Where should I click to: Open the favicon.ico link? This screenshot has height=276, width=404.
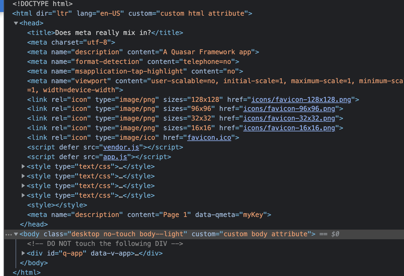pyautogui.click(x=209, y=138)
